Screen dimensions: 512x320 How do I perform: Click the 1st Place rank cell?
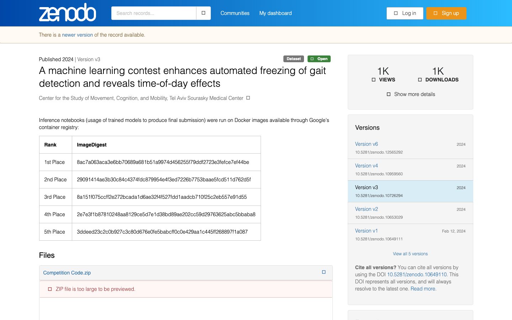pyautogui.click(x=55, y=162)
